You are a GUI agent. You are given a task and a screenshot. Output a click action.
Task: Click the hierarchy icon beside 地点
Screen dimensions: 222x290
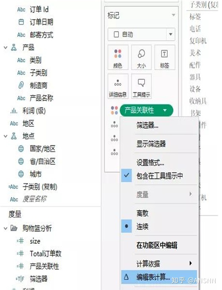[14, 136]
